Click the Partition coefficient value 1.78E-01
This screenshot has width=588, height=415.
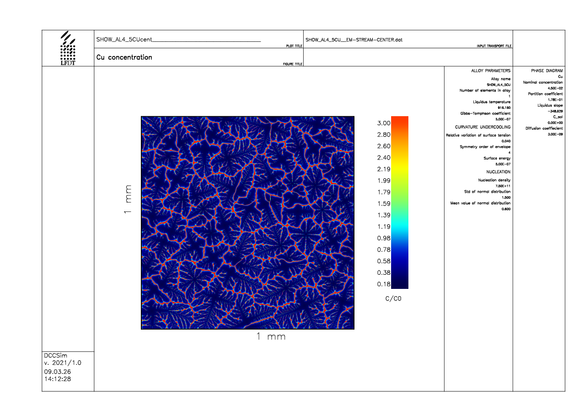(554, 99)
